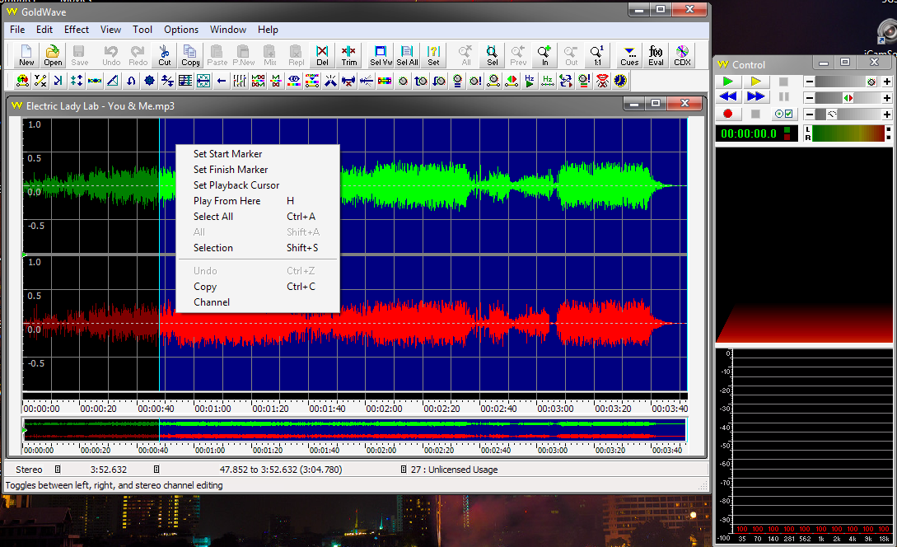Click the Set selection toolbar icon
897x547 pixels.
(433, 55)
